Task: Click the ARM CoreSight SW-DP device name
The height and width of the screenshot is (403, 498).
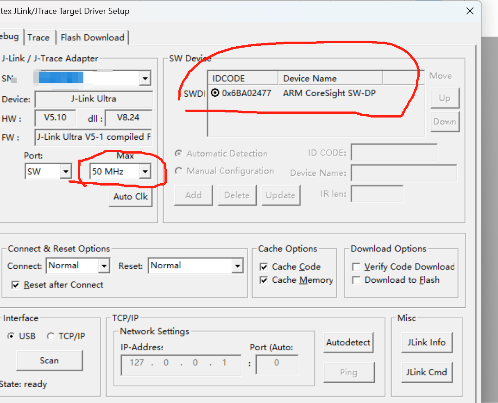Action: click(329, 93)
